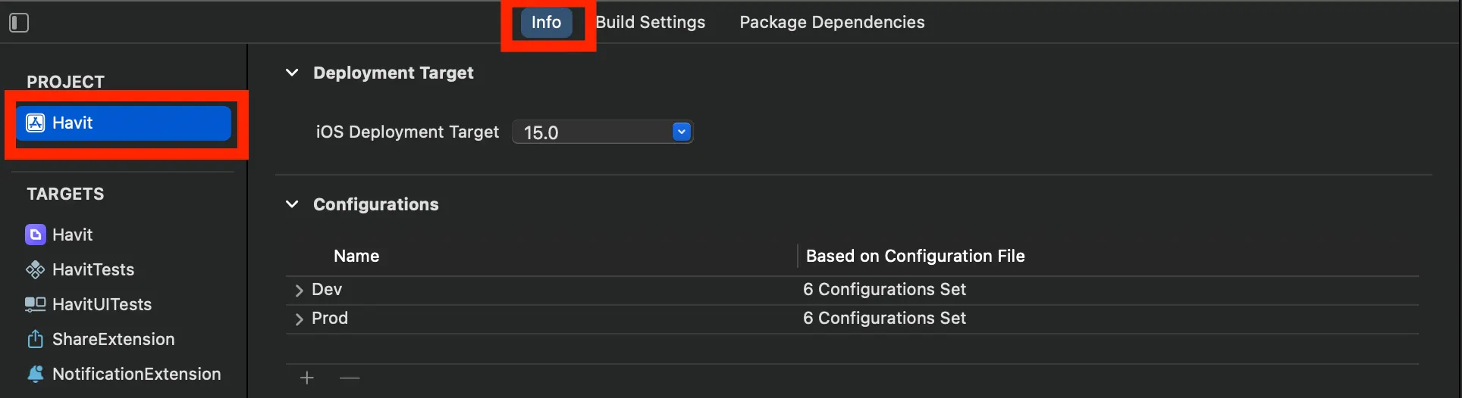Viewport: 1462px width, 398px height.
Task: Remove configuration with minus button
Action: 350,378
